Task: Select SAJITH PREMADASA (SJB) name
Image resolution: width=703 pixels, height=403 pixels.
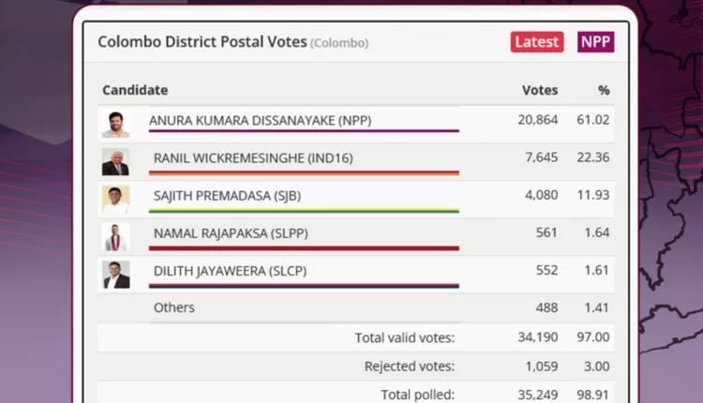Action: (227, 196)
